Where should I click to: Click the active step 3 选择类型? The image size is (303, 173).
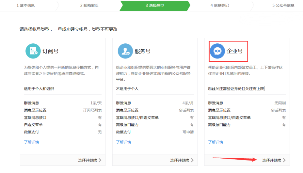click(155, 6)
